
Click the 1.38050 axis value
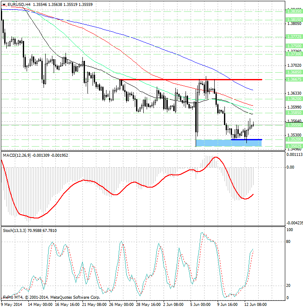click(x=294, y=24)
